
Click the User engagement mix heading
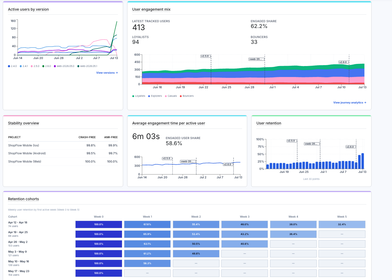click(151, 9)
